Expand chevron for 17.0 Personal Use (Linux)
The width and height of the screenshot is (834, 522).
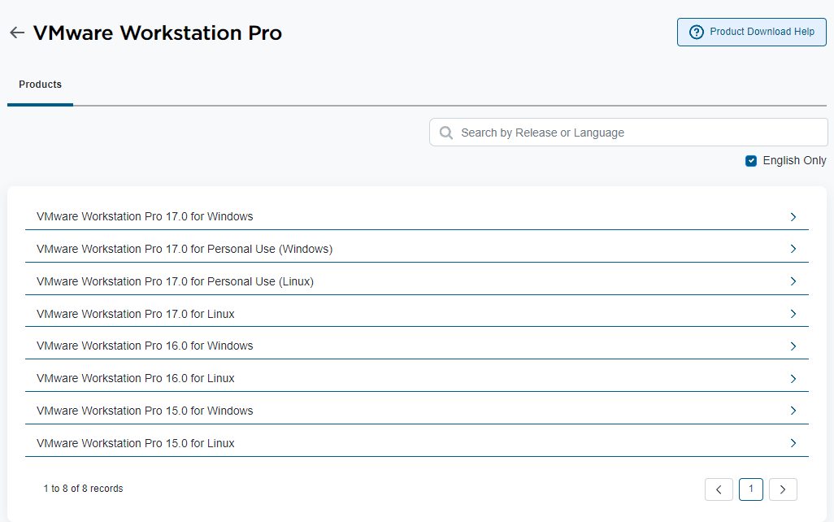click(x=793, y=281)
